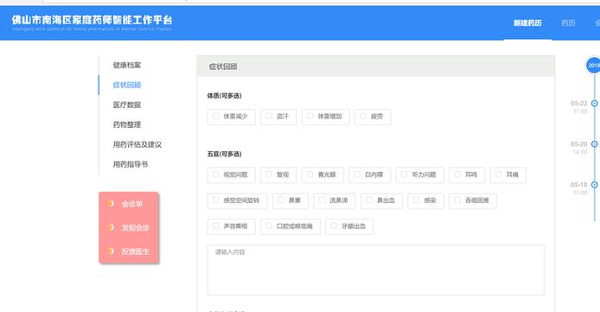Select the 口腔或喉咙痛 checkbox
Screen dimensions: 600x312
coord(269,226)
